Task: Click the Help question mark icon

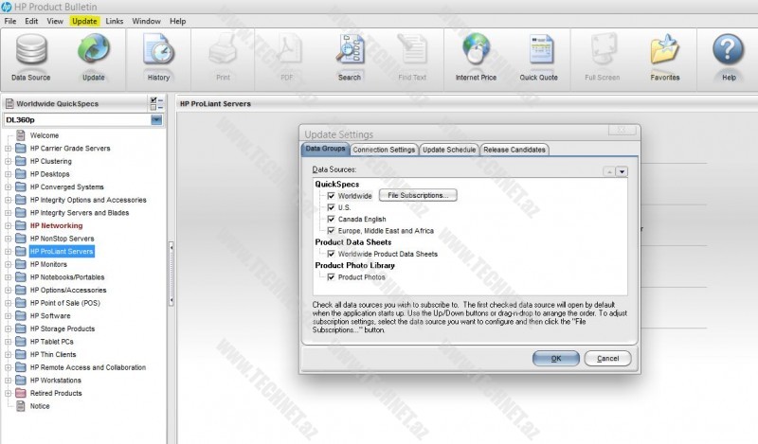Action: pos(728,55)
